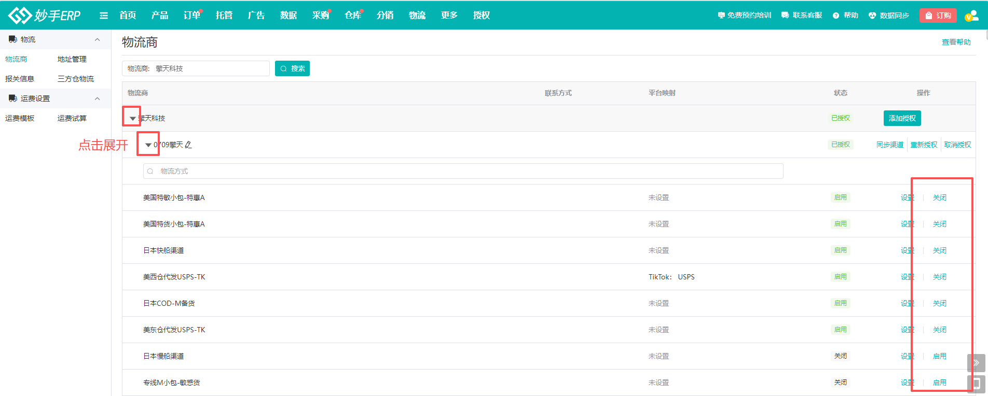Click the mobile phone floating icon
Screen dimensions: 988x396
point(976,384)
